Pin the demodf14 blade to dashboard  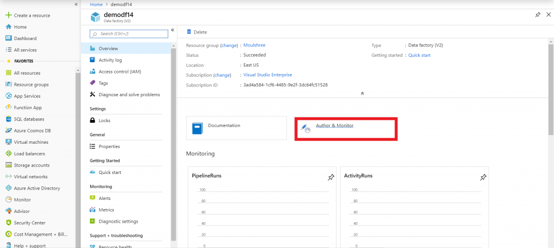(537, 15)
